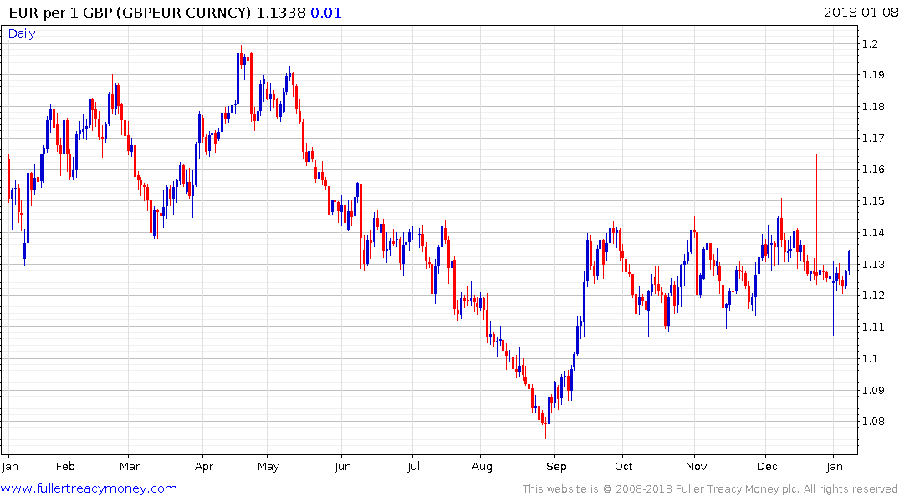The width and height of the screenshot is (899, 501).
Task: Click the 1.15 price axis label
Action: pos(873,201)
